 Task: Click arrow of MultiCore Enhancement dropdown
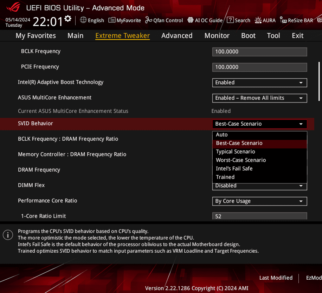click(301, 98)
